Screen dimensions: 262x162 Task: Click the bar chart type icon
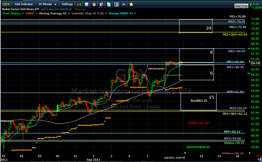(79, 4)
